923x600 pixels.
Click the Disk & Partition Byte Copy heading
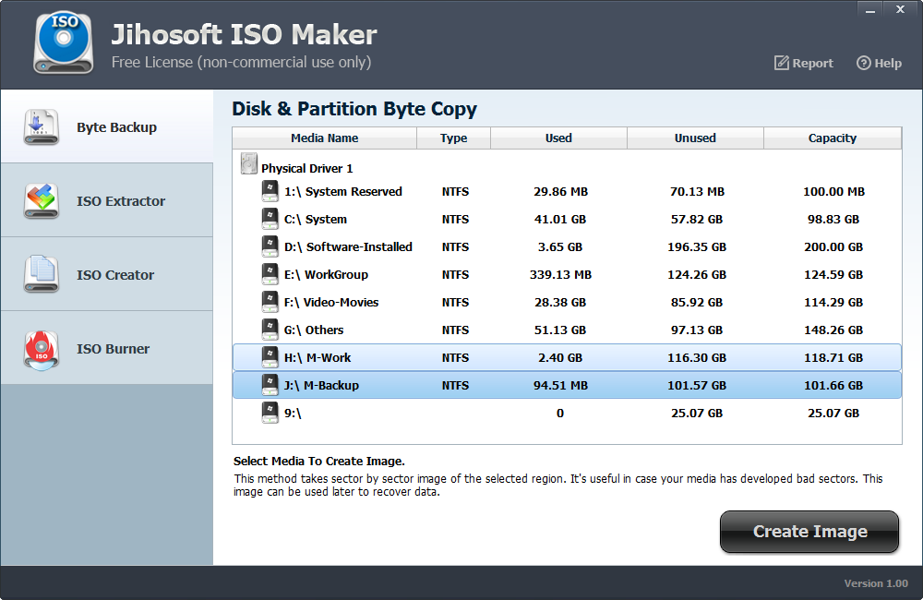pyautogui.click(x=354, y=109)
